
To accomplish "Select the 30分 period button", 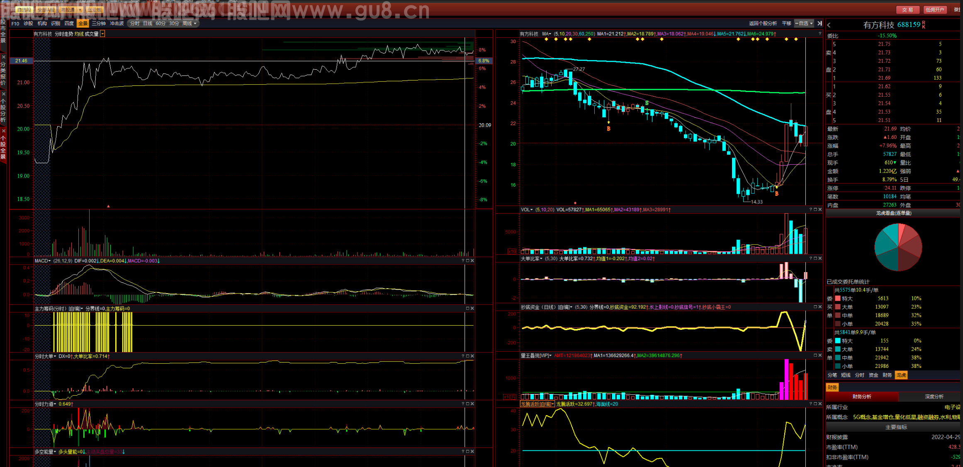I will [174, 24].
